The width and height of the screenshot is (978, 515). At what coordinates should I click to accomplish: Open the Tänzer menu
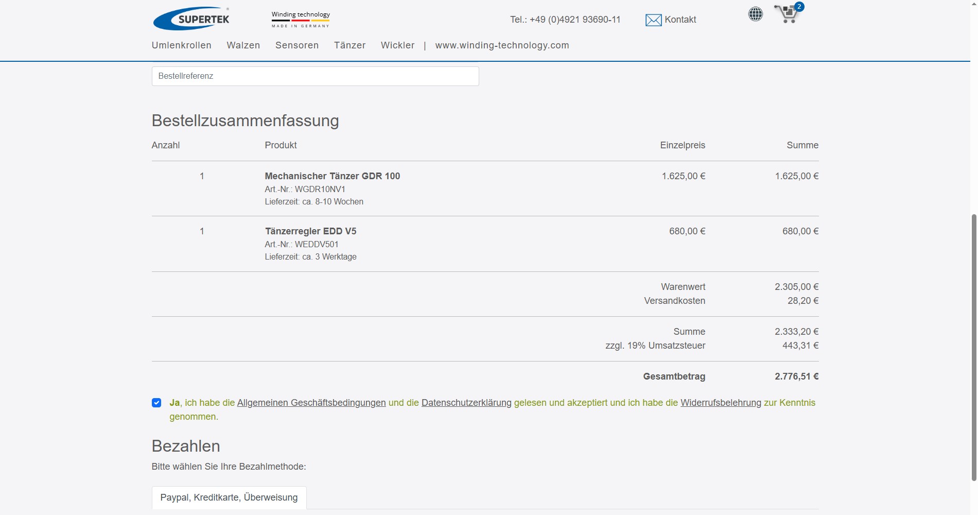pos(350,45)
